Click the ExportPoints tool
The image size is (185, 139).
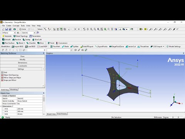point(101,46)
